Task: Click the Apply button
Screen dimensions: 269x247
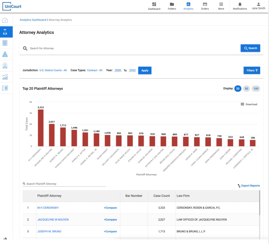Action: (145, 70)
